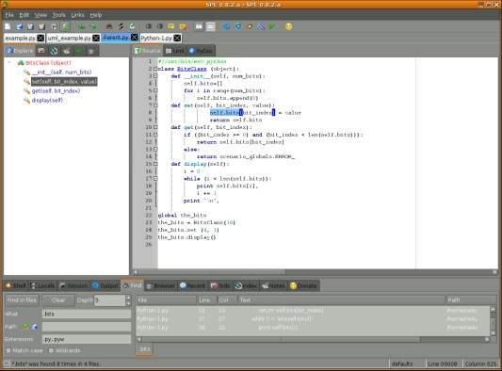The height and width of the screenshot is (371, 502).
Task: Open the Shell tab in bottom panel
Action: pyautogui.click(x=16, y=285)
